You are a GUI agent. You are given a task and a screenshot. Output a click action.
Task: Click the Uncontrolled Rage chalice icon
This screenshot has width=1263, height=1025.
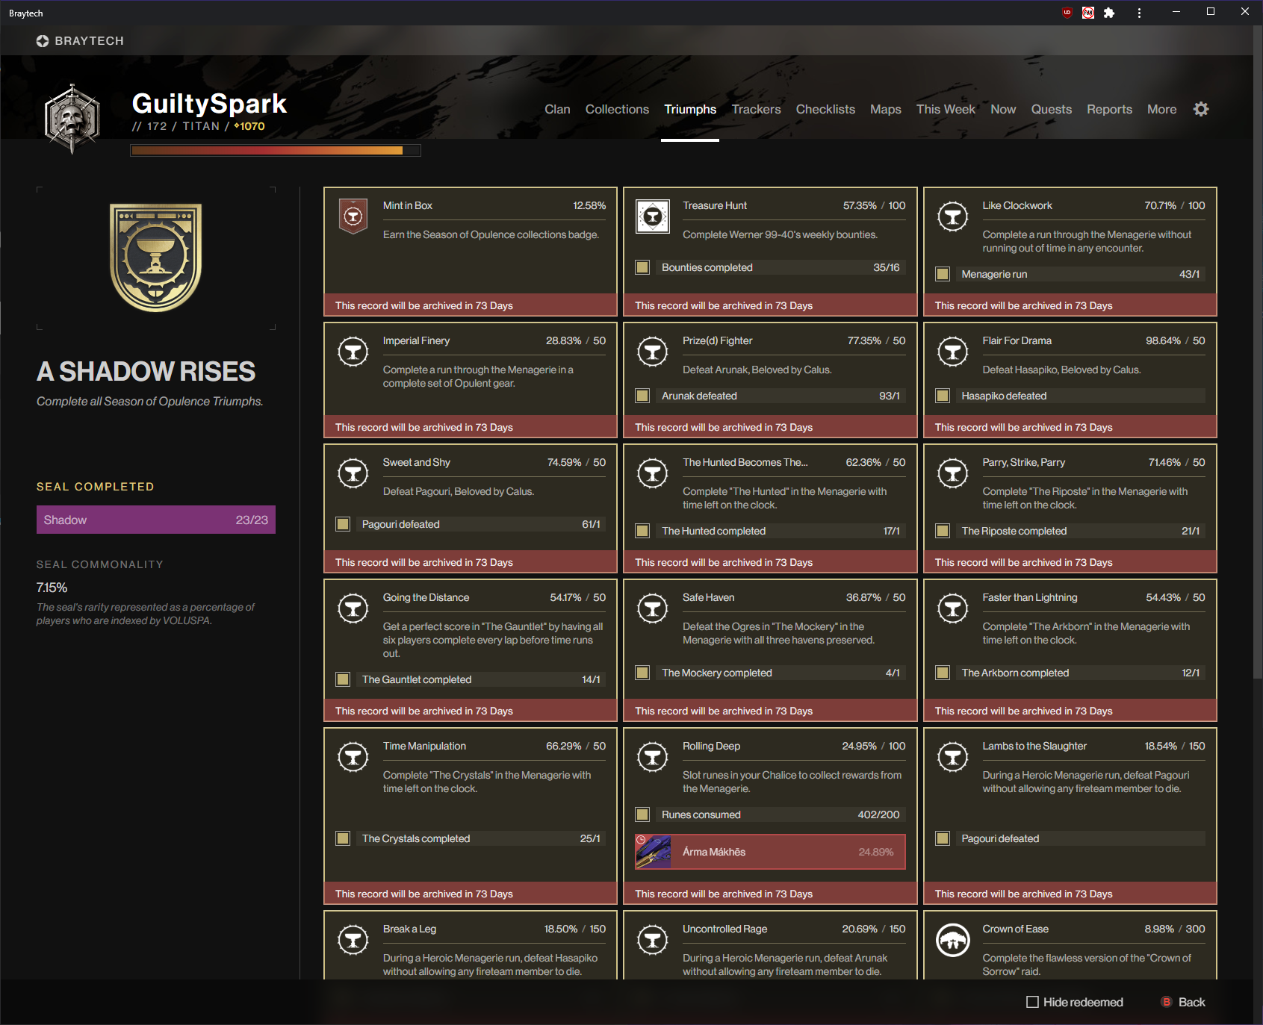653,940
